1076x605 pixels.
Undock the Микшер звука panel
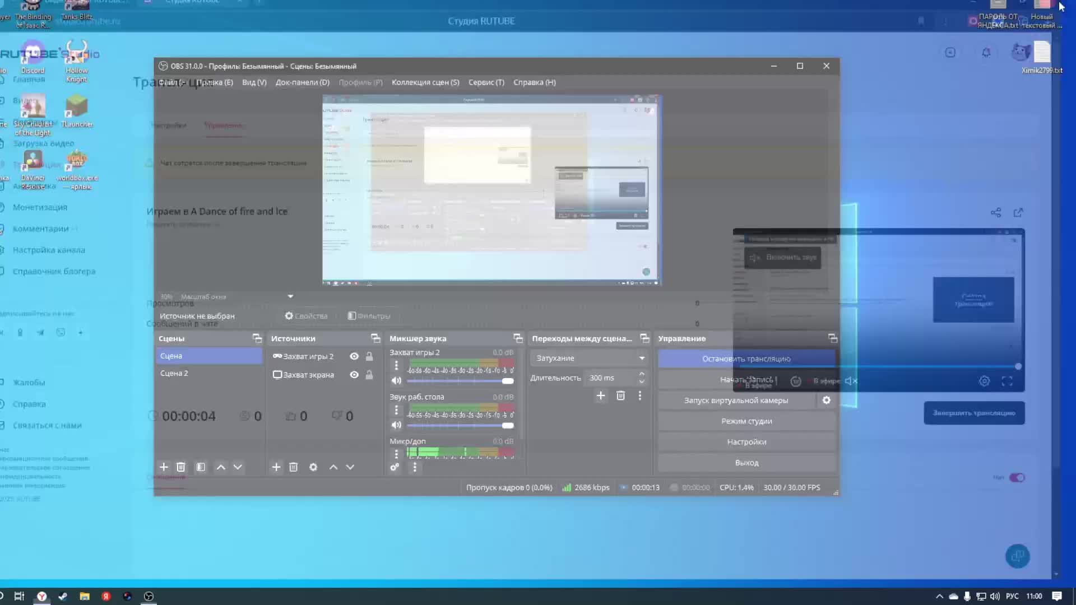[x=518, y=338]
